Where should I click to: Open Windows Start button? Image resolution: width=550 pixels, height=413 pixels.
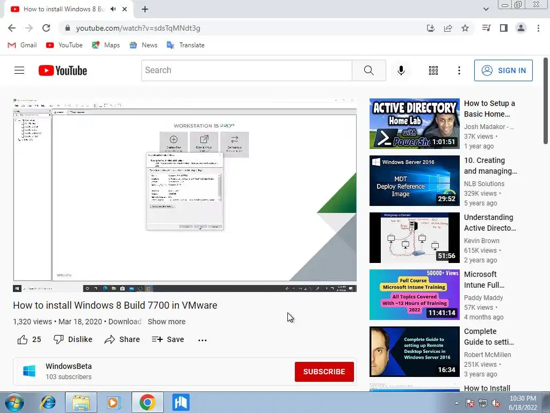point(15,402)
